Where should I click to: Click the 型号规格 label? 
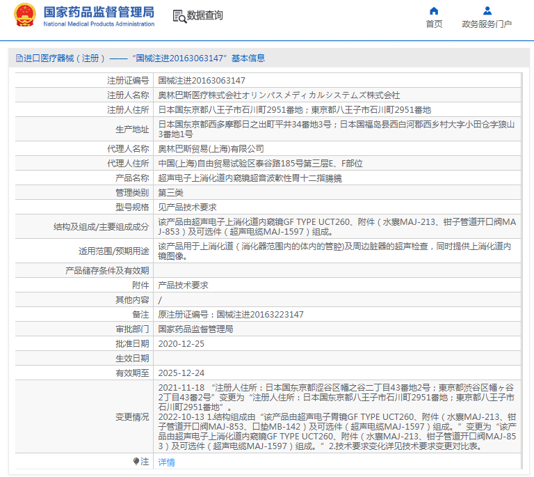point(132,208)
